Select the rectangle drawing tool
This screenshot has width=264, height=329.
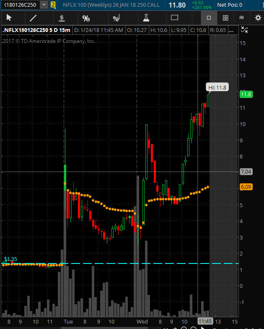click(x=174, y=18)
